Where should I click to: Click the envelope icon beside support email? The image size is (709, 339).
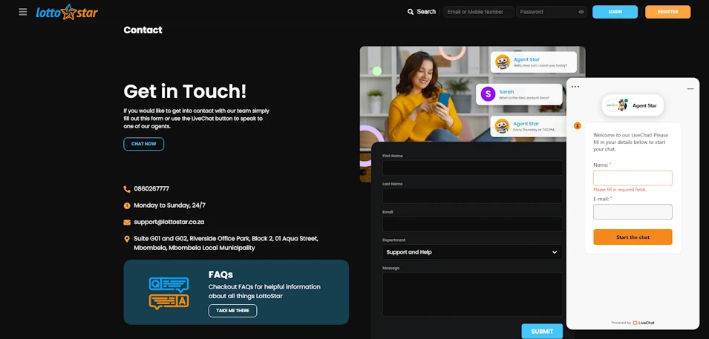pyautogui.click(x=127, y=223)
